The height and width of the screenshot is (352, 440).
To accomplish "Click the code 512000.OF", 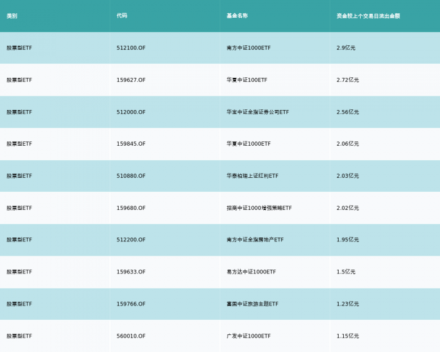I will [131, 112].
